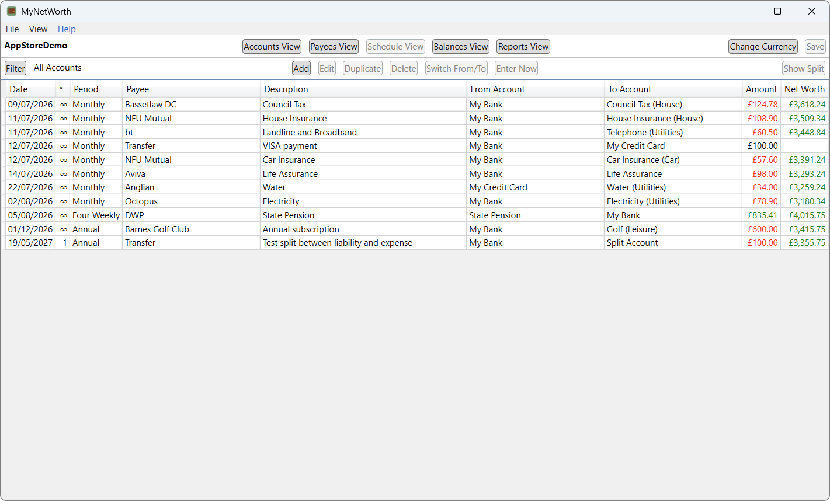The image size is (830, 501).
Task: Open the File menu
Action: point(12,29)
